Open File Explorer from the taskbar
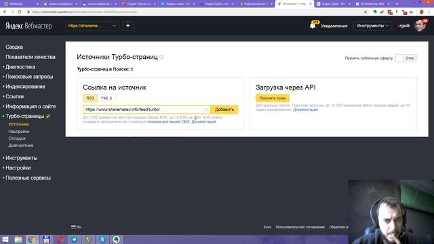 18,239
